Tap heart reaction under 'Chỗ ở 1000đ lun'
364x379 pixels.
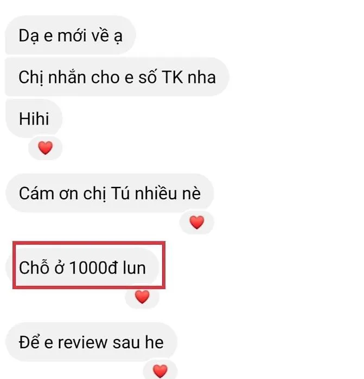142,297
